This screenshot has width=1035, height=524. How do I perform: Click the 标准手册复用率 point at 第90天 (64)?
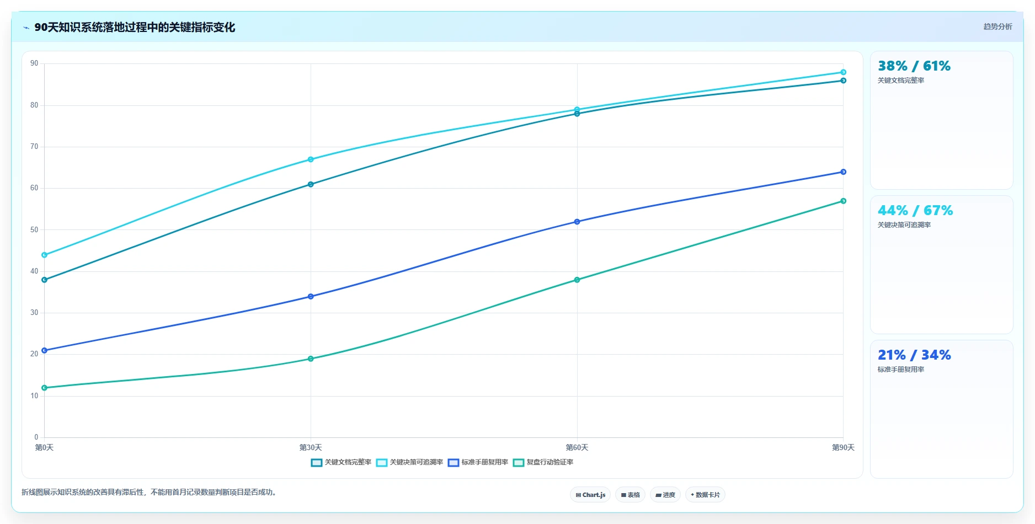click(x=843, y=172)
